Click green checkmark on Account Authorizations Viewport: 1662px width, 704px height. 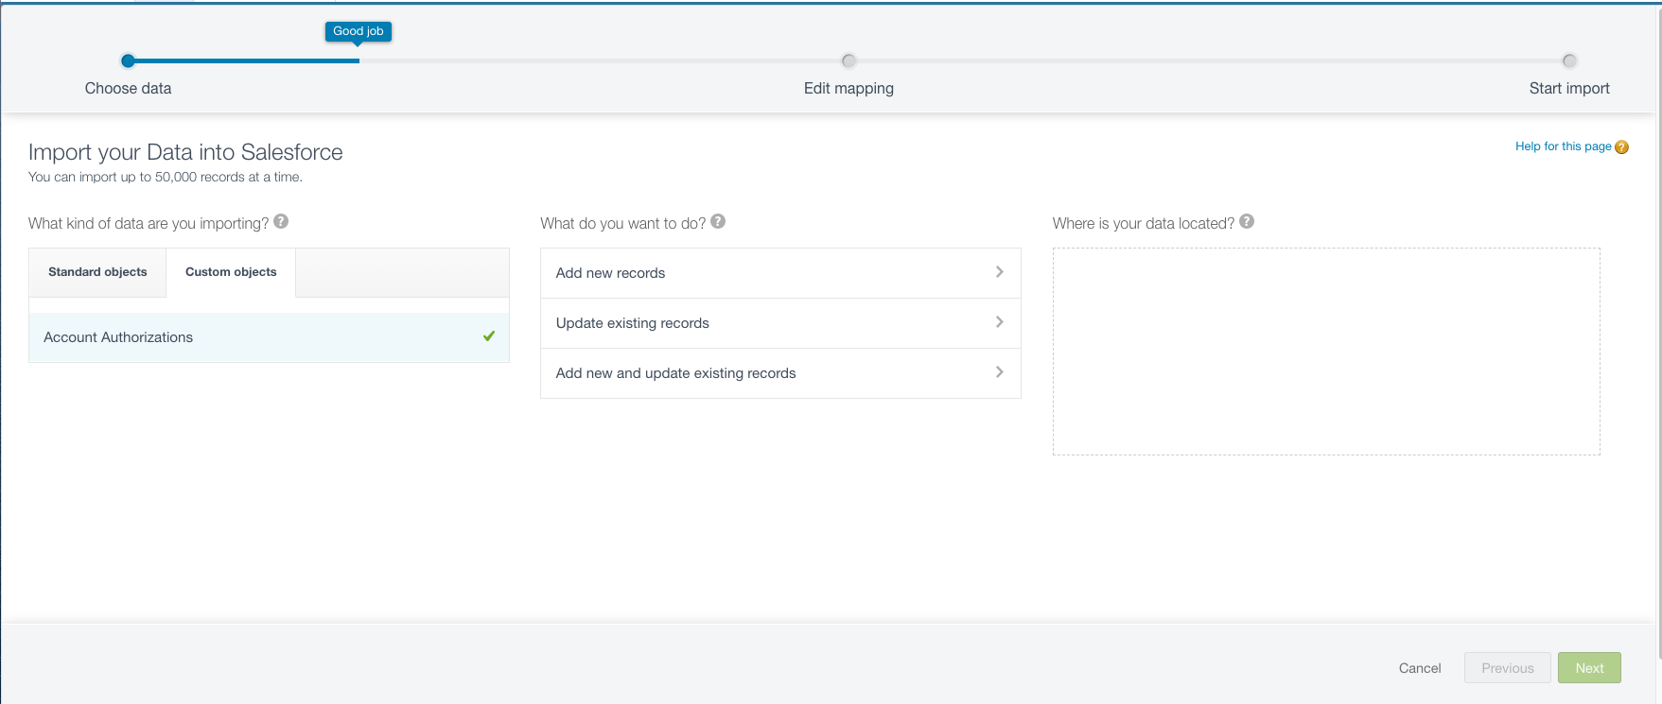(489, 336)
